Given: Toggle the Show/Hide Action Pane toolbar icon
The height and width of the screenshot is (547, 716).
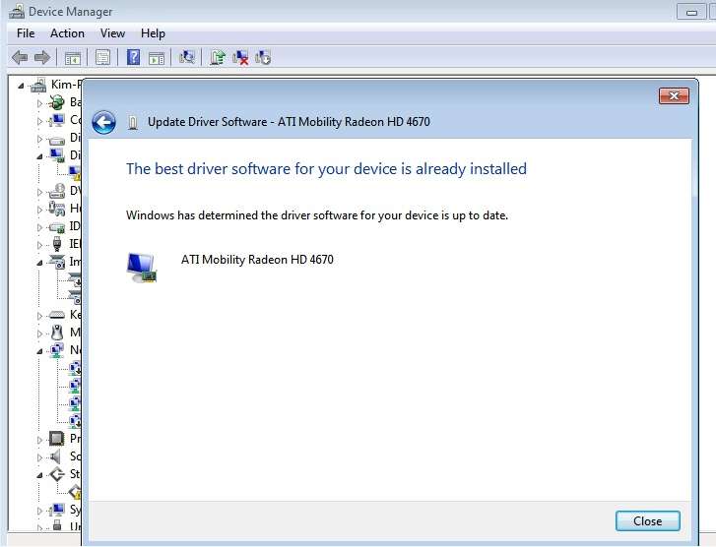Looking at the screenshot, I should pyautogui.click(x=157, y=58).
